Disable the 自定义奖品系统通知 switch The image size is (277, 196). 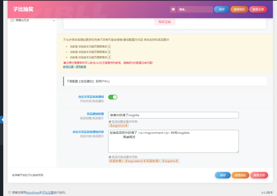pyautogui.click(x=113, y=97)
